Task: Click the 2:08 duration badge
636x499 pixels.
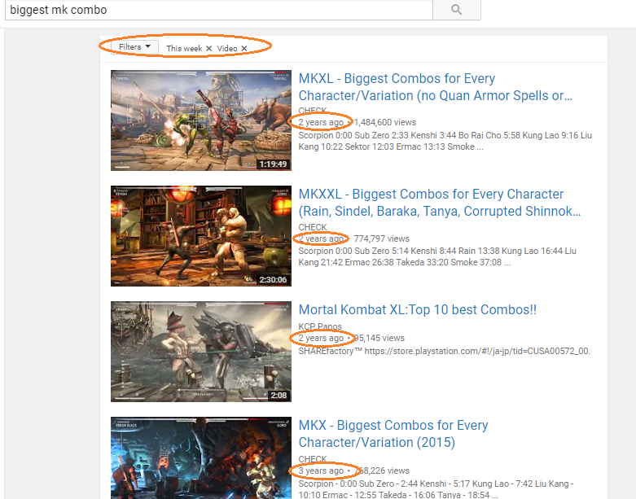Action: point(279,396)
